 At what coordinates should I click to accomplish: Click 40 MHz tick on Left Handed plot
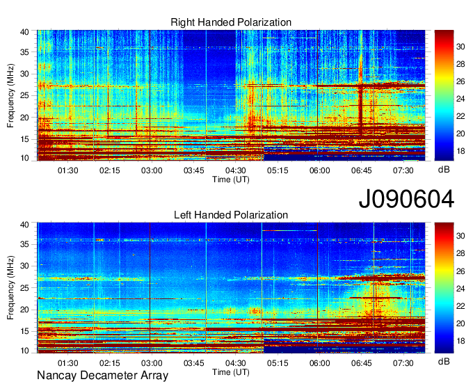[25, 225]
